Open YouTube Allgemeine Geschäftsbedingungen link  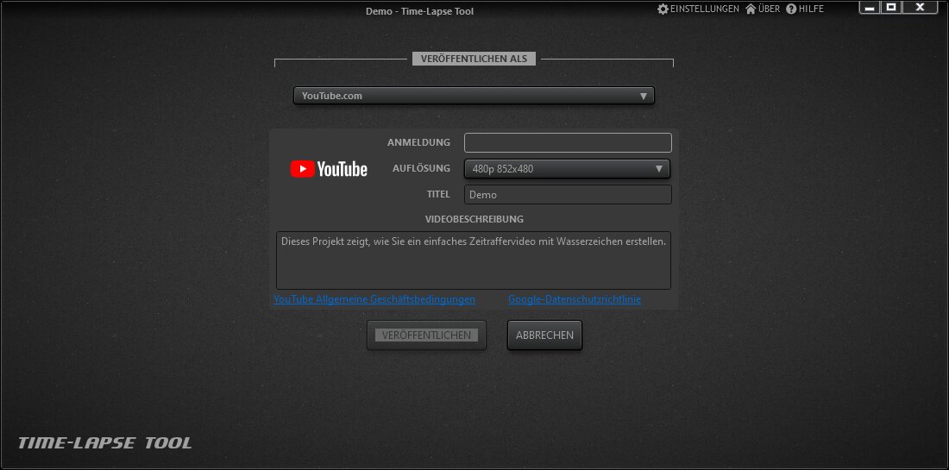point(374,299)
